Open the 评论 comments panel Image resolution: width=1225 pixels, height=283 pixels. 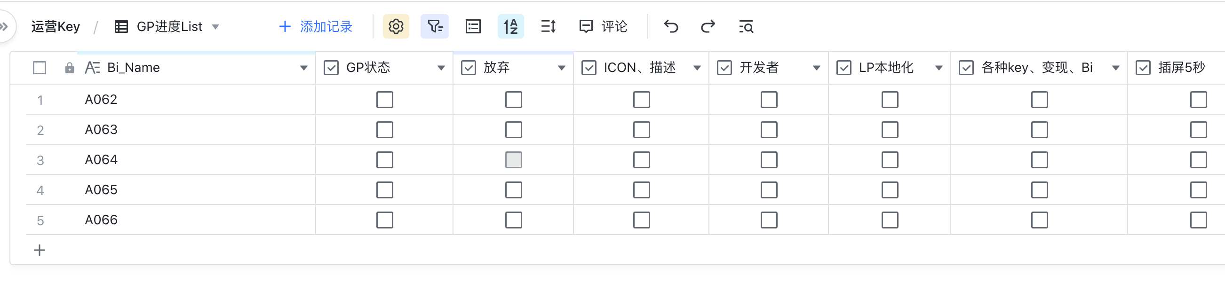pyautogui.click(x=604, y=27)
